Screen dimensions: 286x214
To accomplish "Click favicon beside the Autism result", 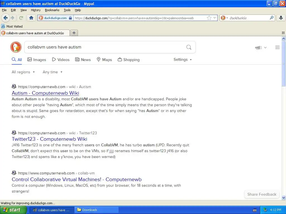I will pos(14,86).
